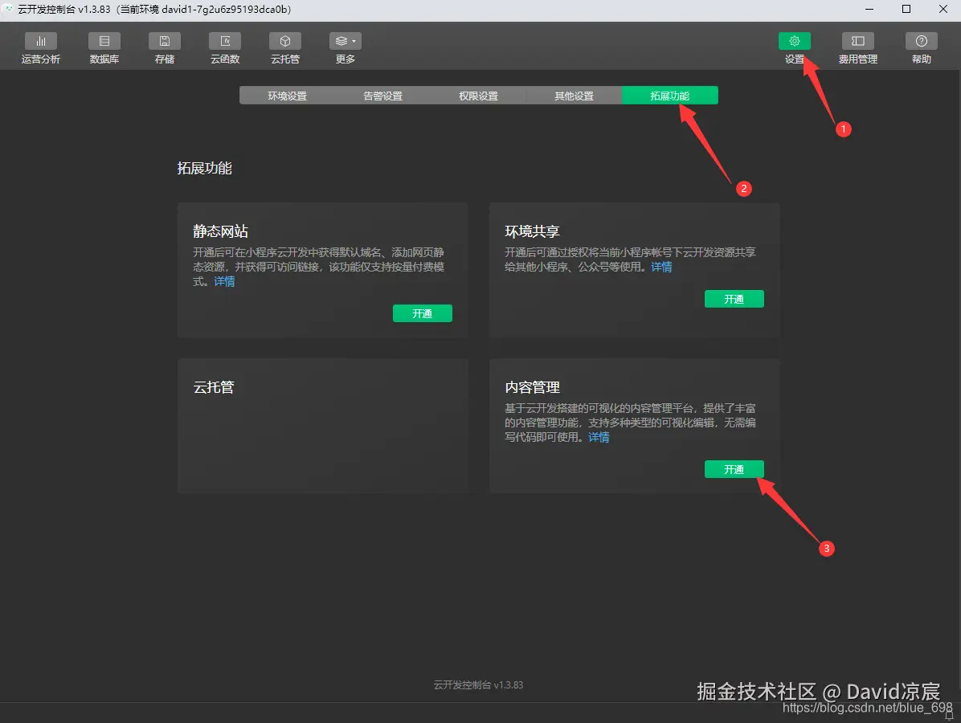This screenshot has width=961, height=723.
Task: Open the 运营分析 analytics panel
Action: click(x=40, y=47)
